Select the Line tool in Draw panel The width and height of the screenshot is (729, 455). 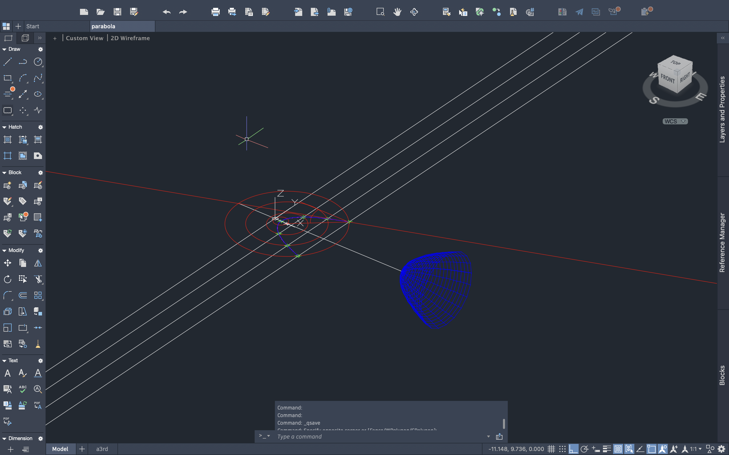click(8, 62)
